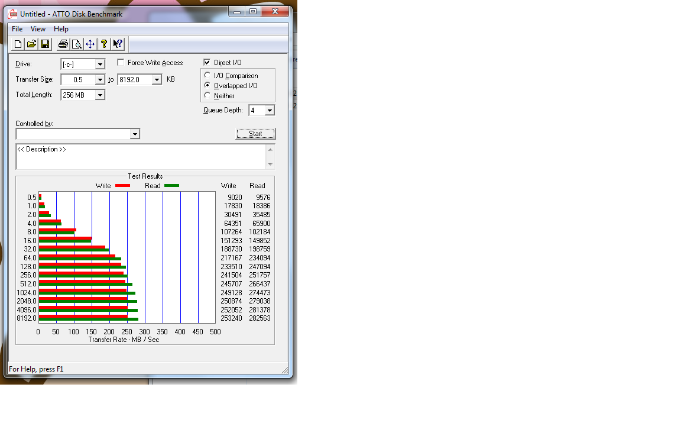Open the File menu
Image resolution: width=681 pixels, height=426 pixels.
tap(17, 28)
